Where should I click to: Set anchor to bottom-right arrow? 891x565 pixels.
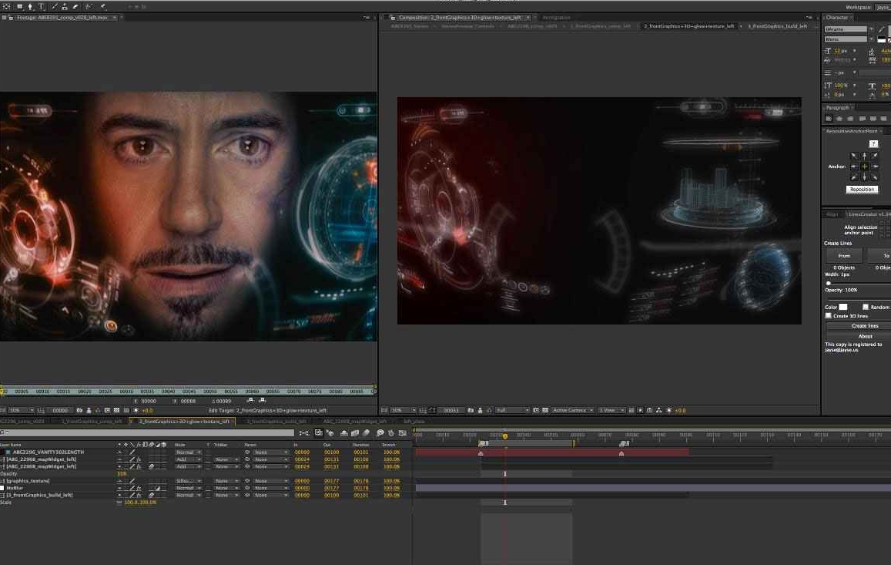pyautogui.click(x=875, y=177)
